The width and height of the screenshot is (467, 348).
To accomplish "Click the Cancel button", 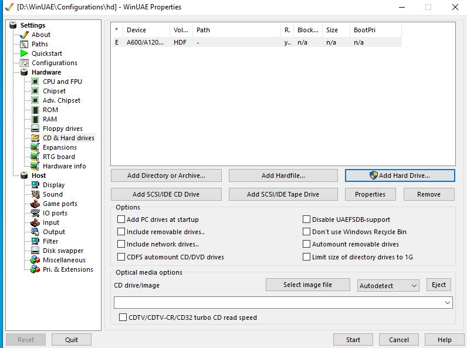I will (x=399, y=340).
